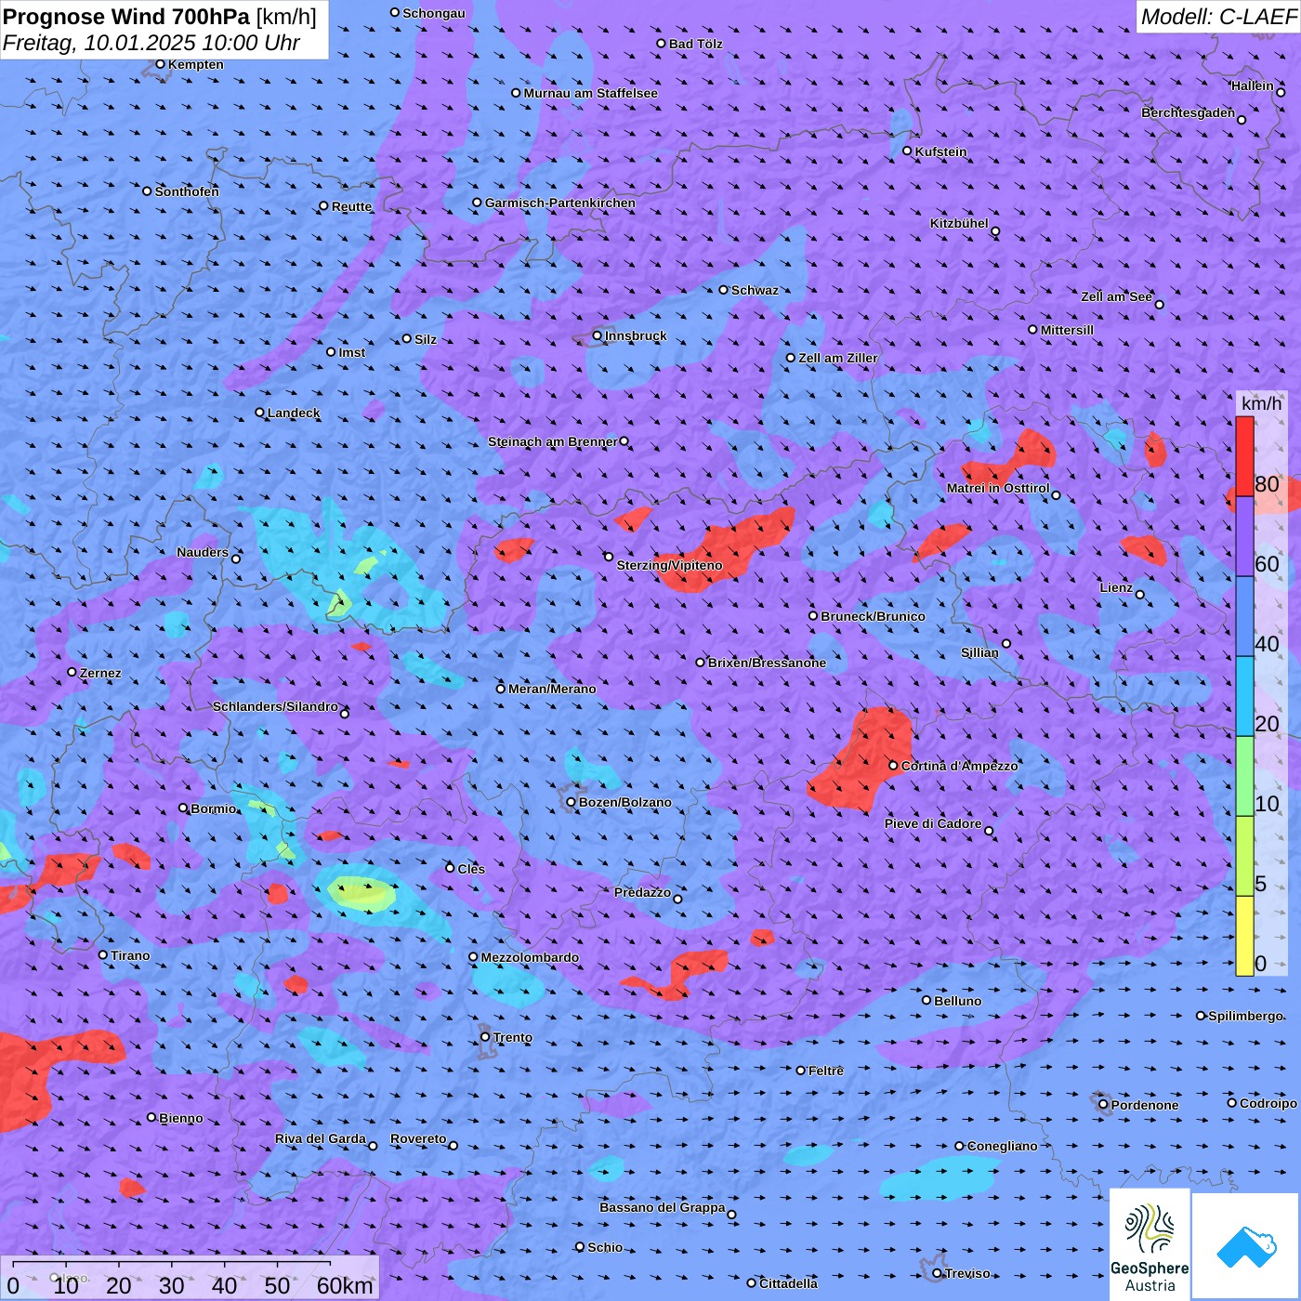The height and width of the screenshot is (1301, 1301).
Task: Click the 'Schwaz' label
Action: 755,290
